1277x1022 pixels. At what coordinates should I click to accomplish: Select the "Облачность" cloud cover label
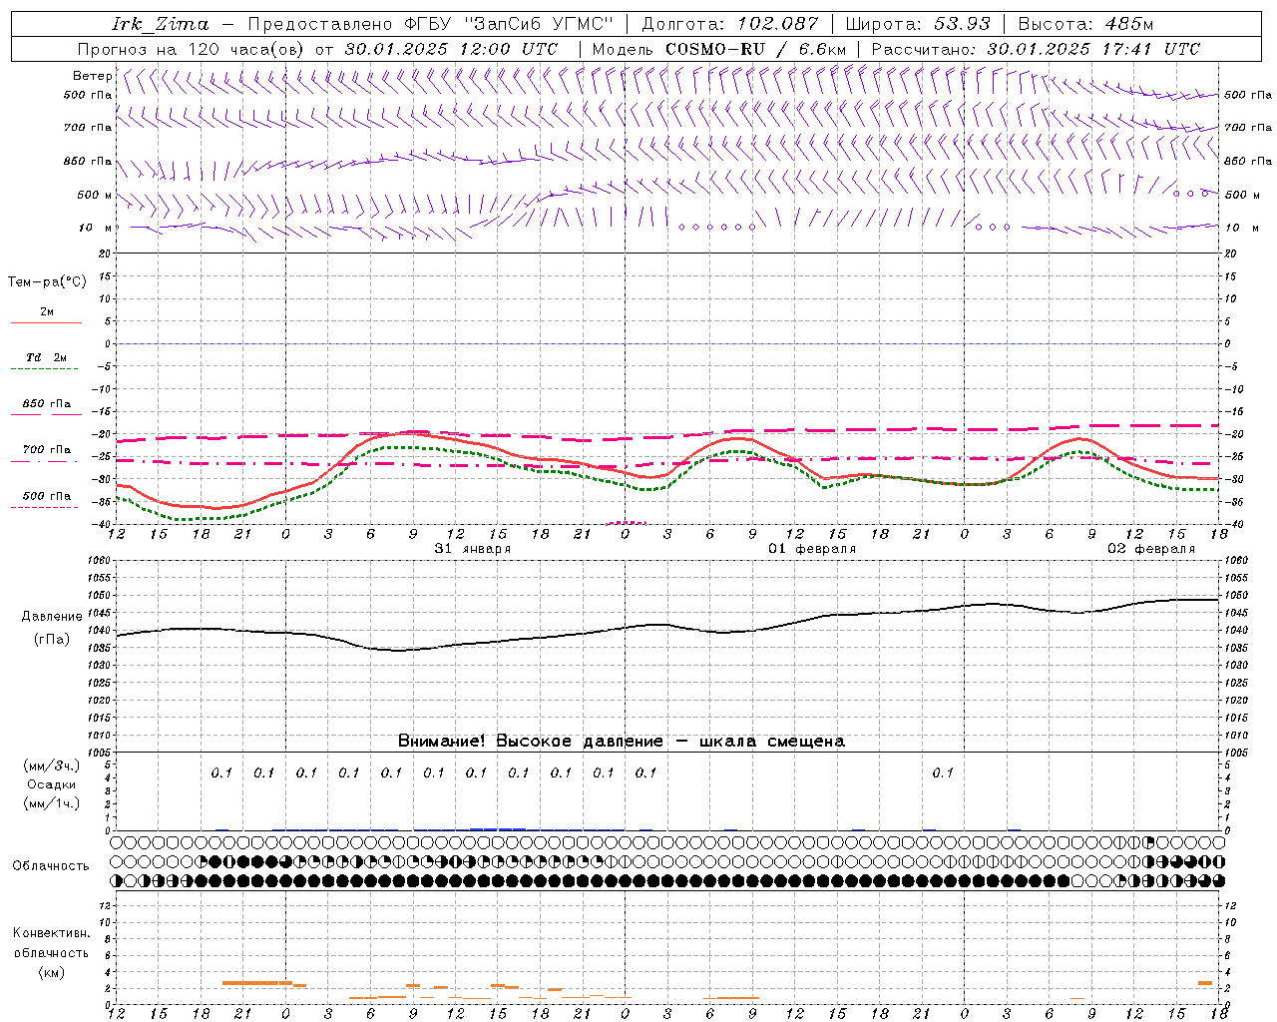pyautogui.click(x=51, y=866)
